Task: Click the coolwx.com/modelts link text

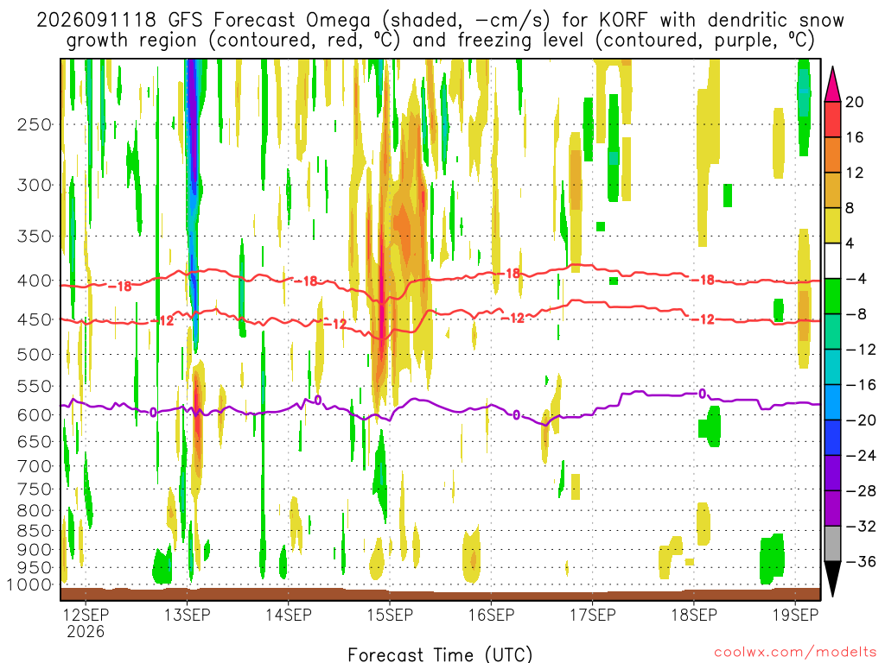Action: 795,653
